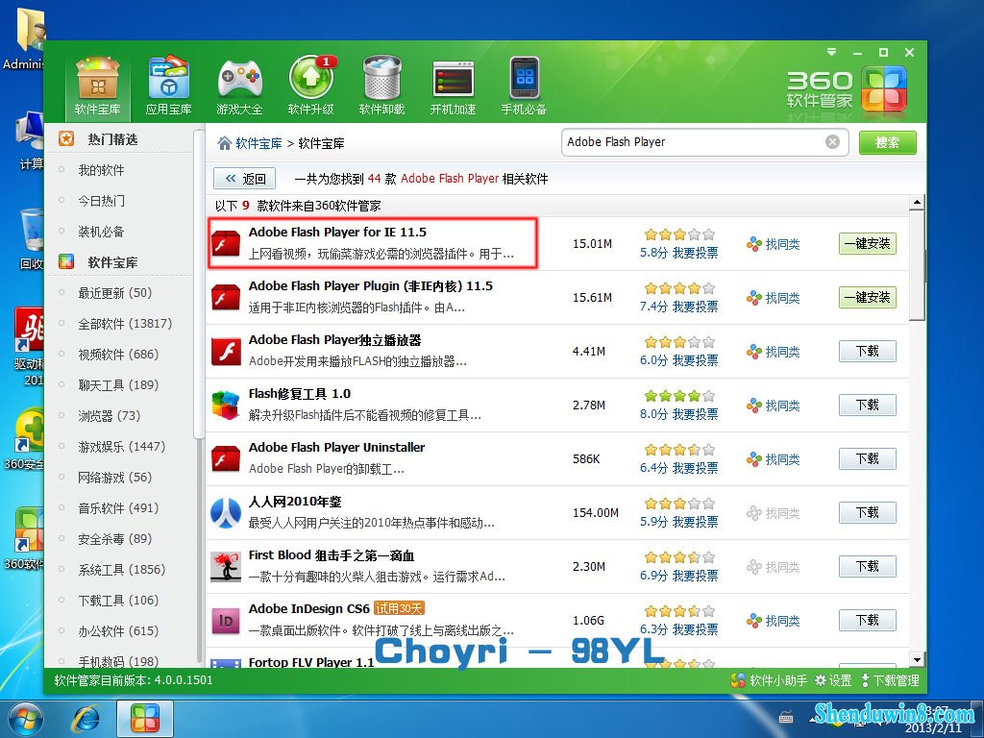This screenshot has width=984, height=738.
Task: Download Adobe InDesign CS6
Action: pyautogui.click(x=868, y=621)
